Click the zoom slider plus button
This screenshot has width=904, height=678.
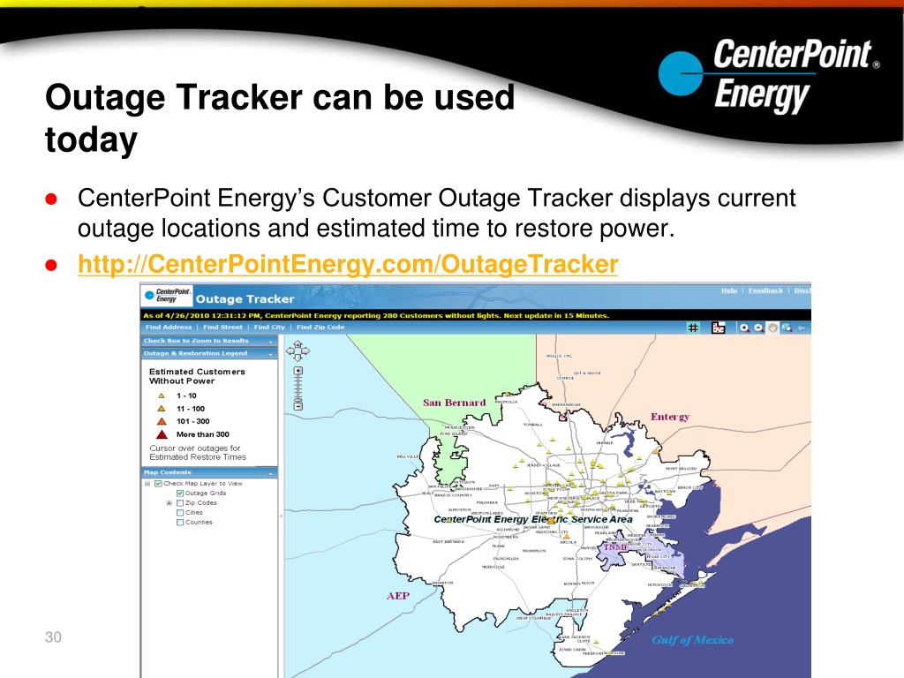298,371
